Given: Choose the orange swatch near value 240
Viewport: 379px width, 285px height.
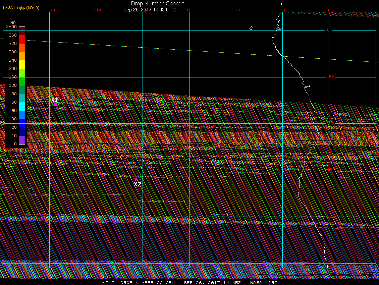Looking at the screenshot, I should point(22,56).
